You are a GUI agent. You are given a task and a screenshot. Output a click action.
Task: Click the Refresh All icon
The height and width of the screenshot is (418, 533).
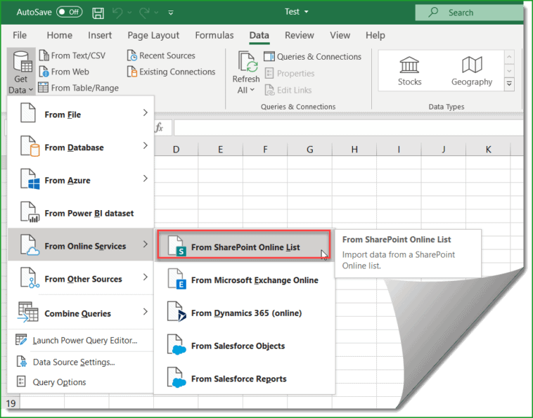click(247, 63)
